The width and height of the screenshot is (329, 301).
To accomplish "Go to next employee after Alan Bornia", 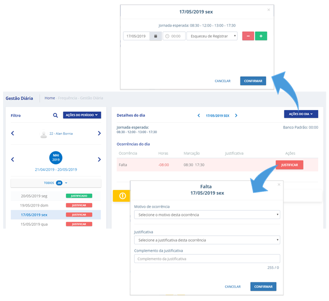I will [99, 133].
